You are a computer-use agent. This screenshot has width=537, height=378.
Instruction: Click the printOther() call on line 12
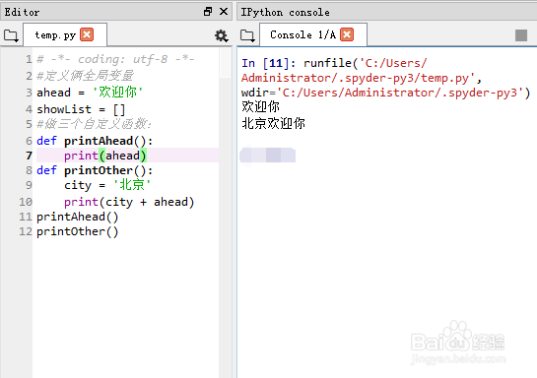pyautogui.click(x=78, y=231)
